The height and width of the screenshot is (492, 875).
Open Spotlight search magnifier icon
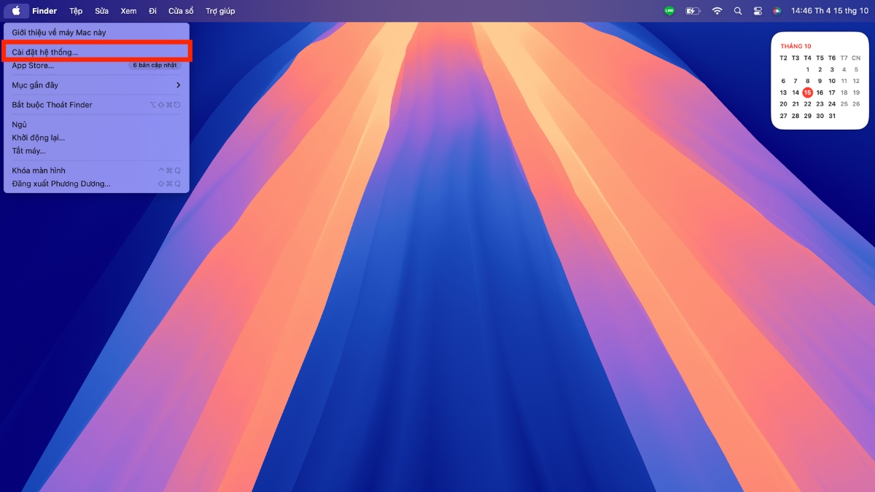738,11
